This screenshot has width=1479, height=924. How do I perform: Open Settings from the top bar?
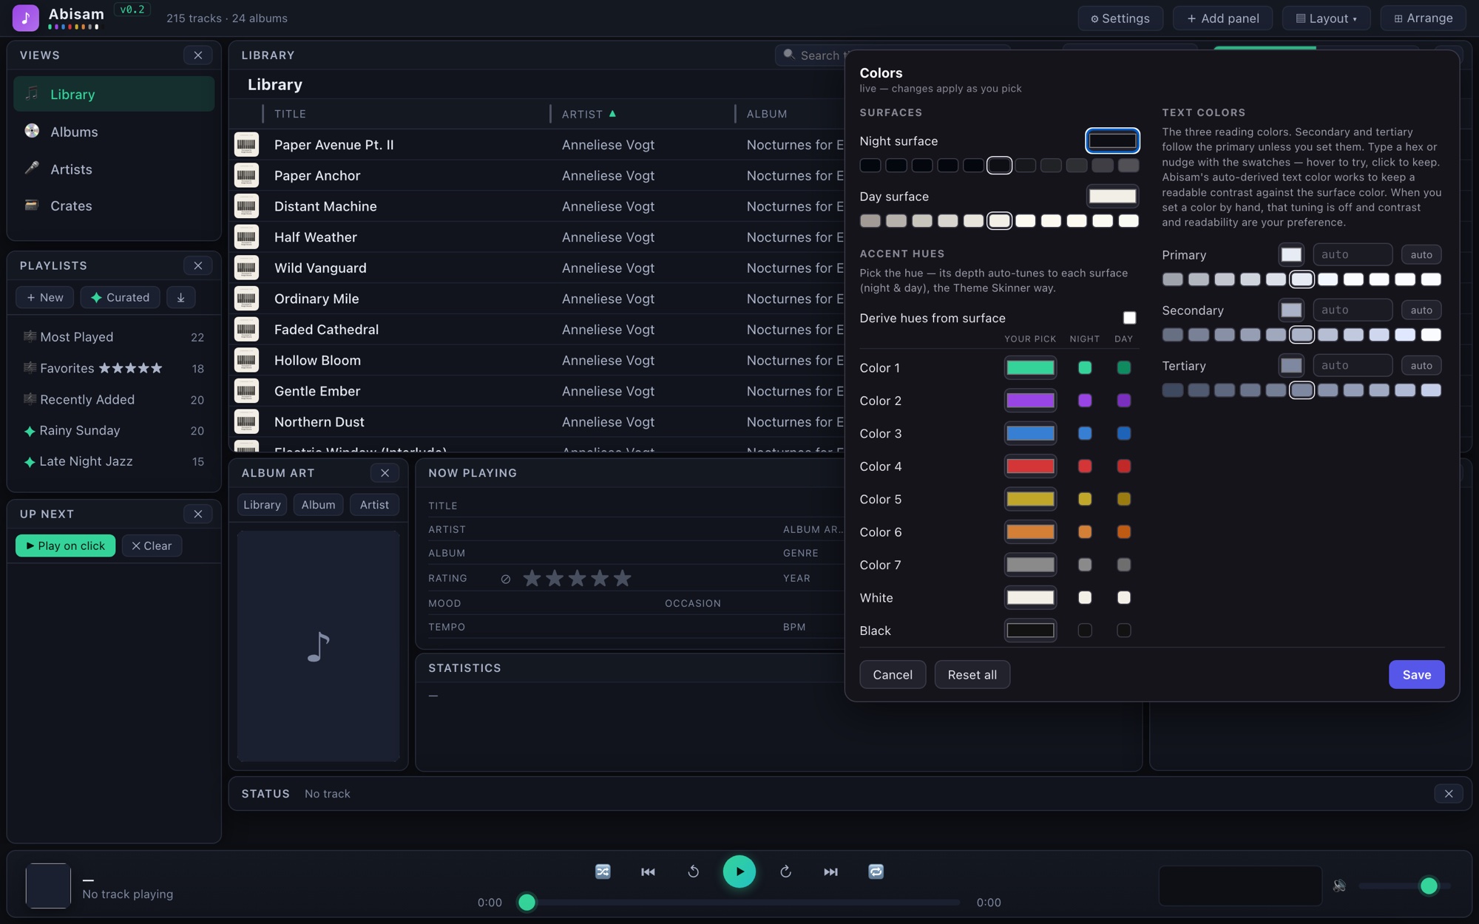[1120, 18]
